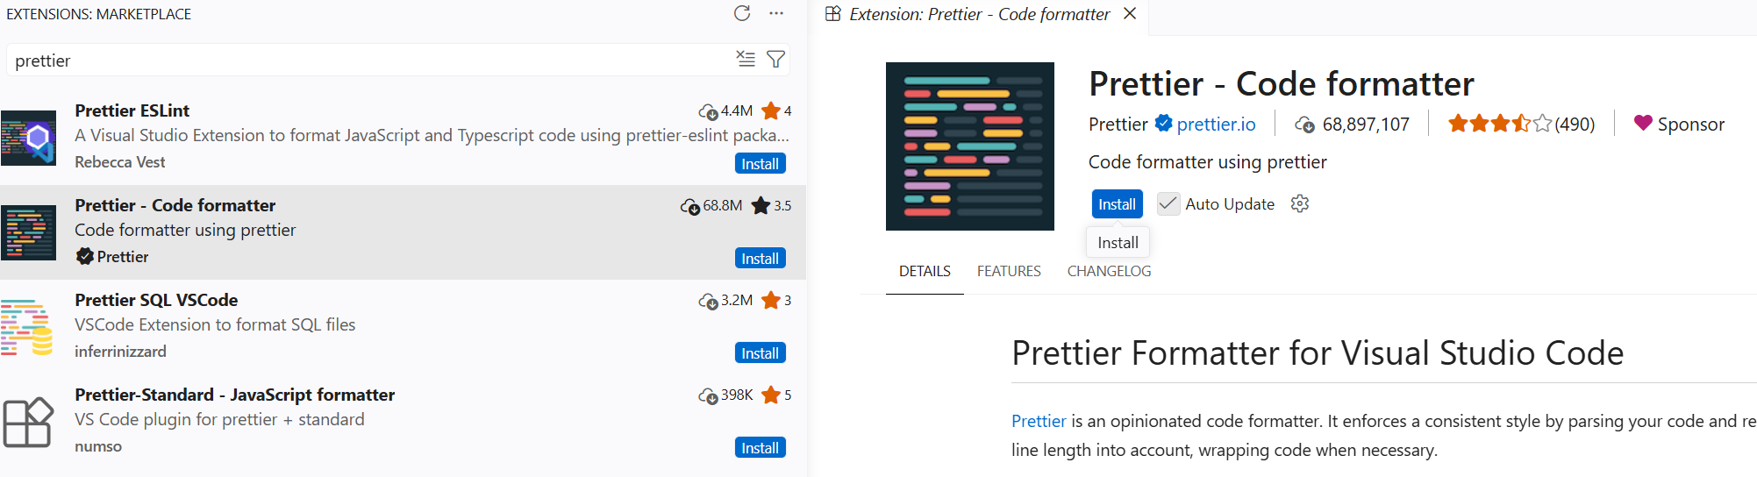Screen dimensions: 1757x477
Task: Select the Extension: Prettier - Code formatter tab
Action: click(979, 14)
